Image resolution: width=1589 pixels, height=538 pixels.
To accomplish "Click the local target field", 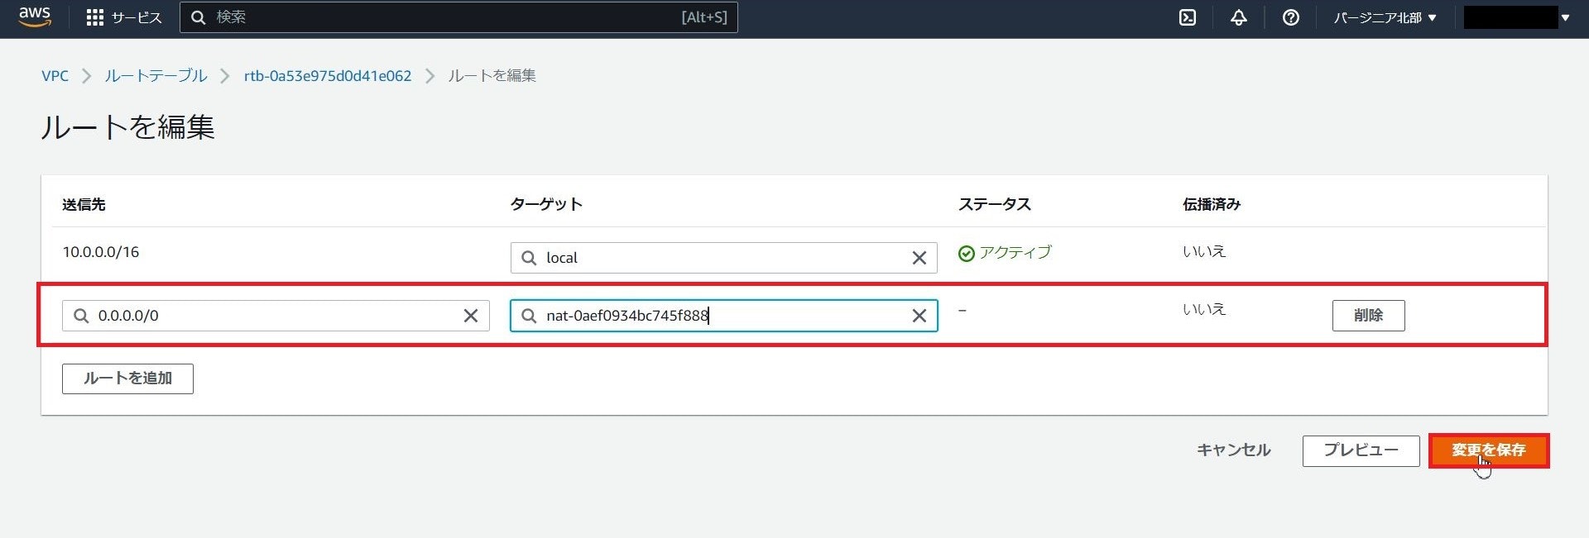I will pos(723,258).
